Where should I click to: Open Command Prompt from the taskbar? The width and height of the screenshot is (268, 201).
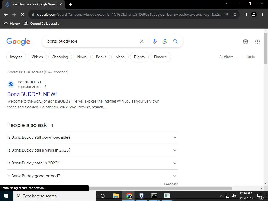(x=154, y=196)
